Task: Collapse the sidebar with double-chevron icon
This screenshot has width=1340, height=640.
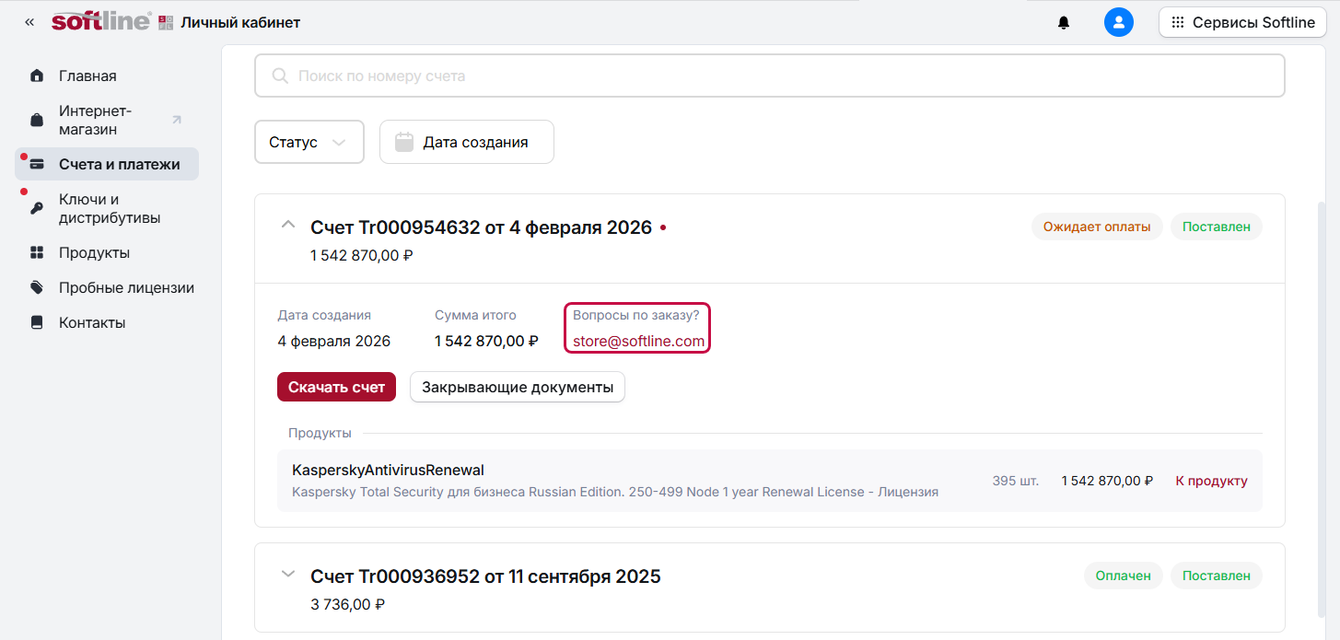Action: (x=29, y=22)
